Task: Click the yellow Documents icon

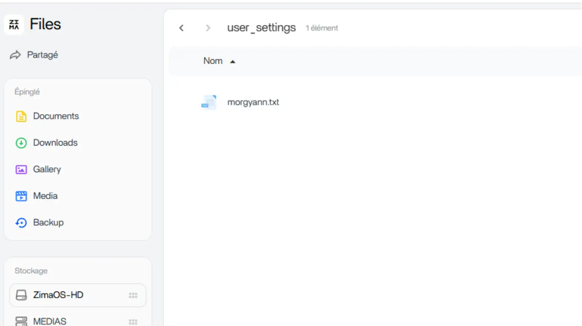Action: click(x=21, y=116)
